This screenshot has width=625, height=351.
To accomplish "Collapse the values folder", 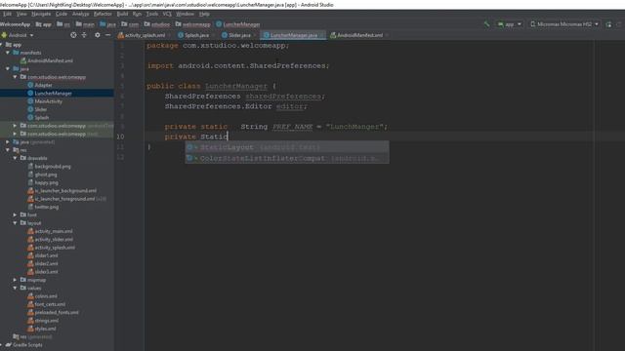I will coord(16,288).
